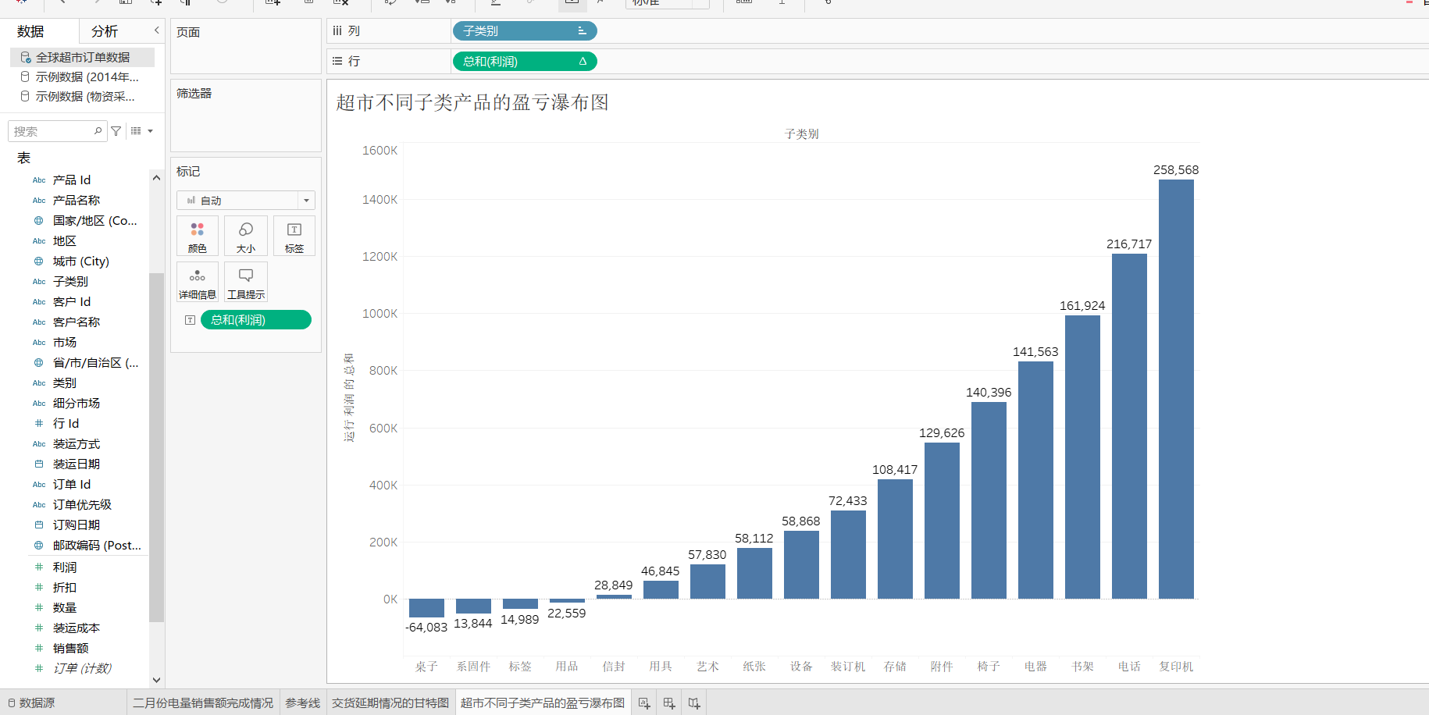
Task: Click the 子类别 pill on Columns shelf
Action: click(525, 31)
